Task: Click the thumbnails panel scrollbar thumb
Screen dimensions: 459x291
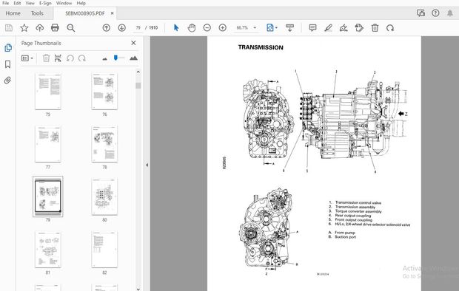Action: [138, 86]
